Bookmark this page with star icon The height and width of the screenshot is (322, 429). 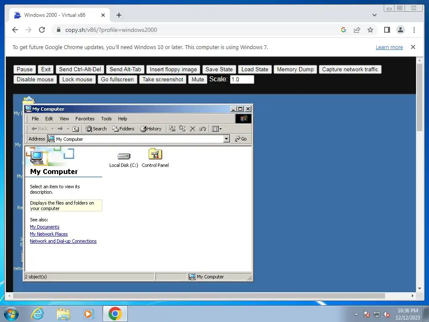tap(370, 30)
